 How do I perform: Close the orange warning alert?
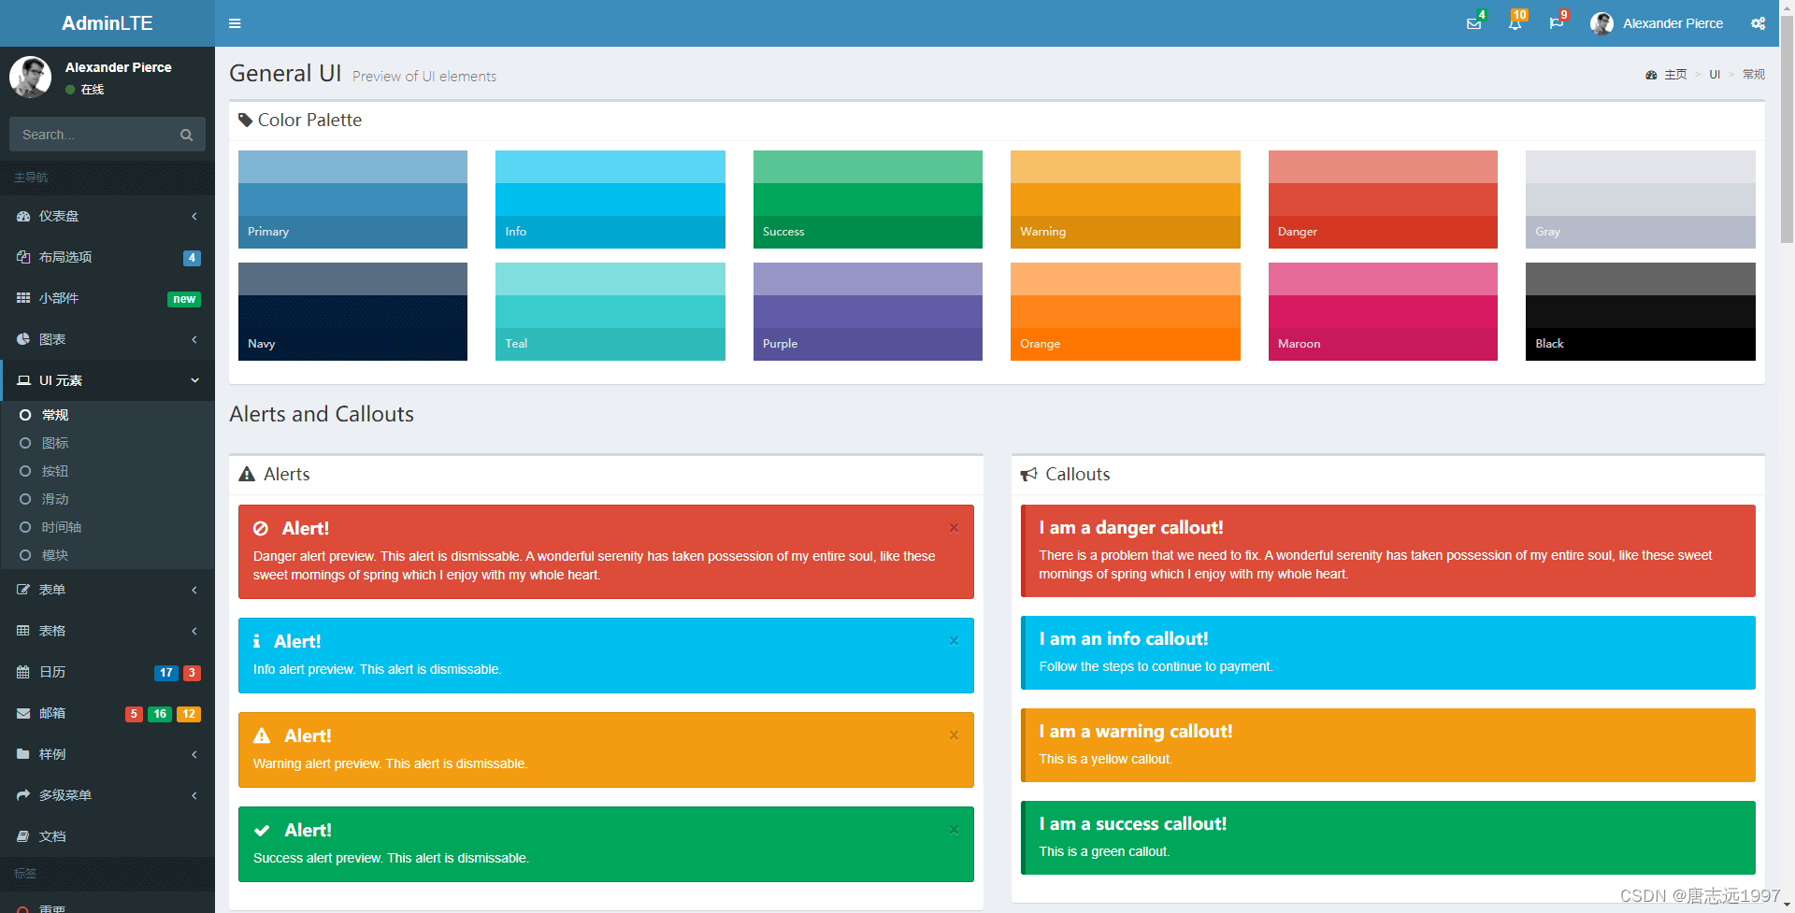pyautogui.click(x=954, y=735)
